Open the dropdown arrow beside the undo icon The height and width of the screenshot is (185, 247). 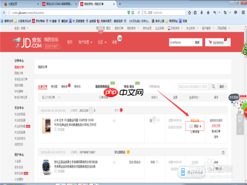(219, 13)
